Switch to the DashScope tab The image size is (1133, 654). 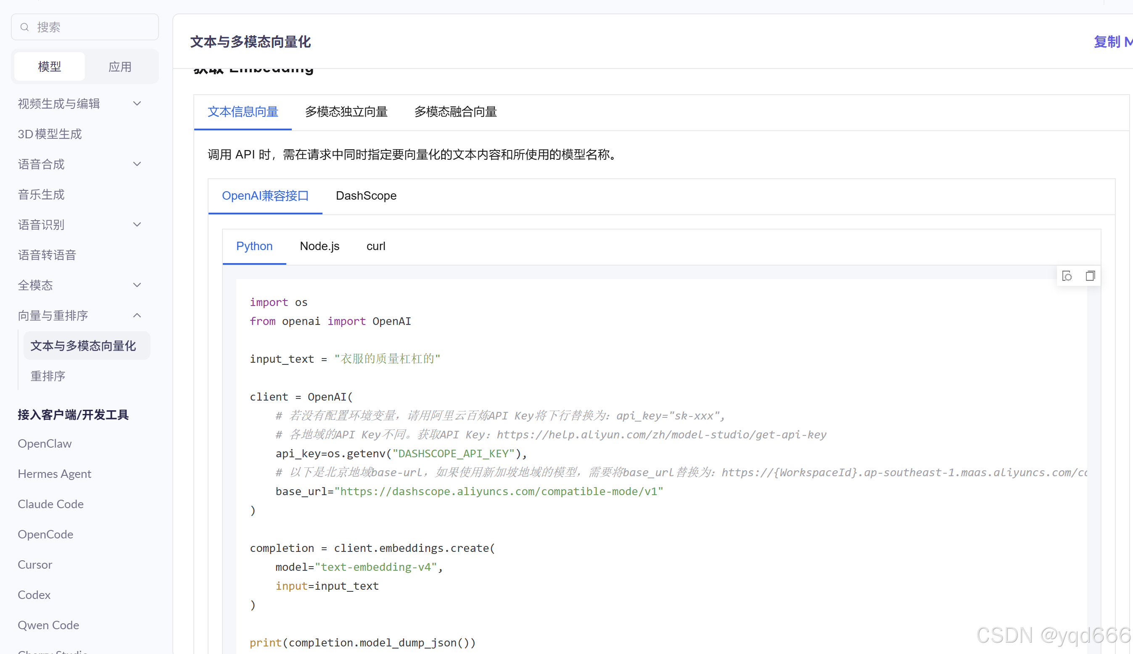coord(366,196)
